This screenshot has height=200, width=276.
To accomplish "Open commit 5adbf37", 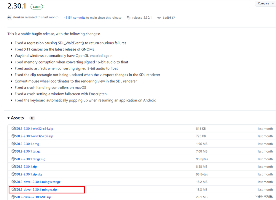I will click(169, 17).
